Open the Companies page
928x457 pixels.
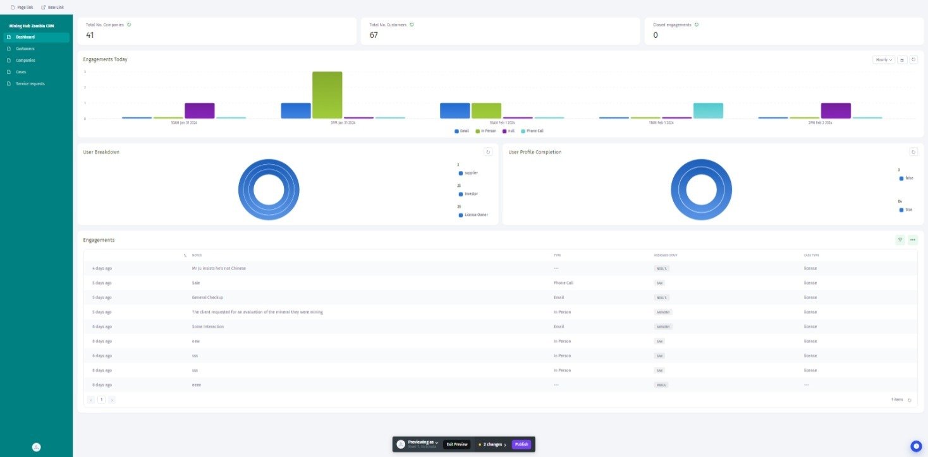coord(36,61)
